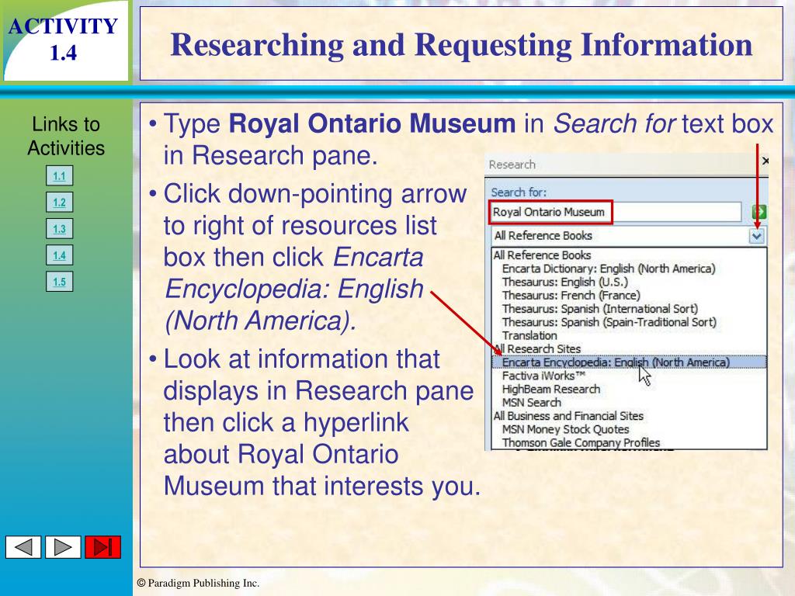Jump to end using red skip button

tap(103, 547)
